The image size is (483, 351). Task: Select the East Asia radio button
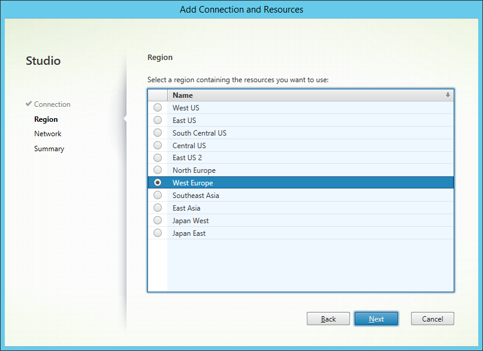[158, 208]
